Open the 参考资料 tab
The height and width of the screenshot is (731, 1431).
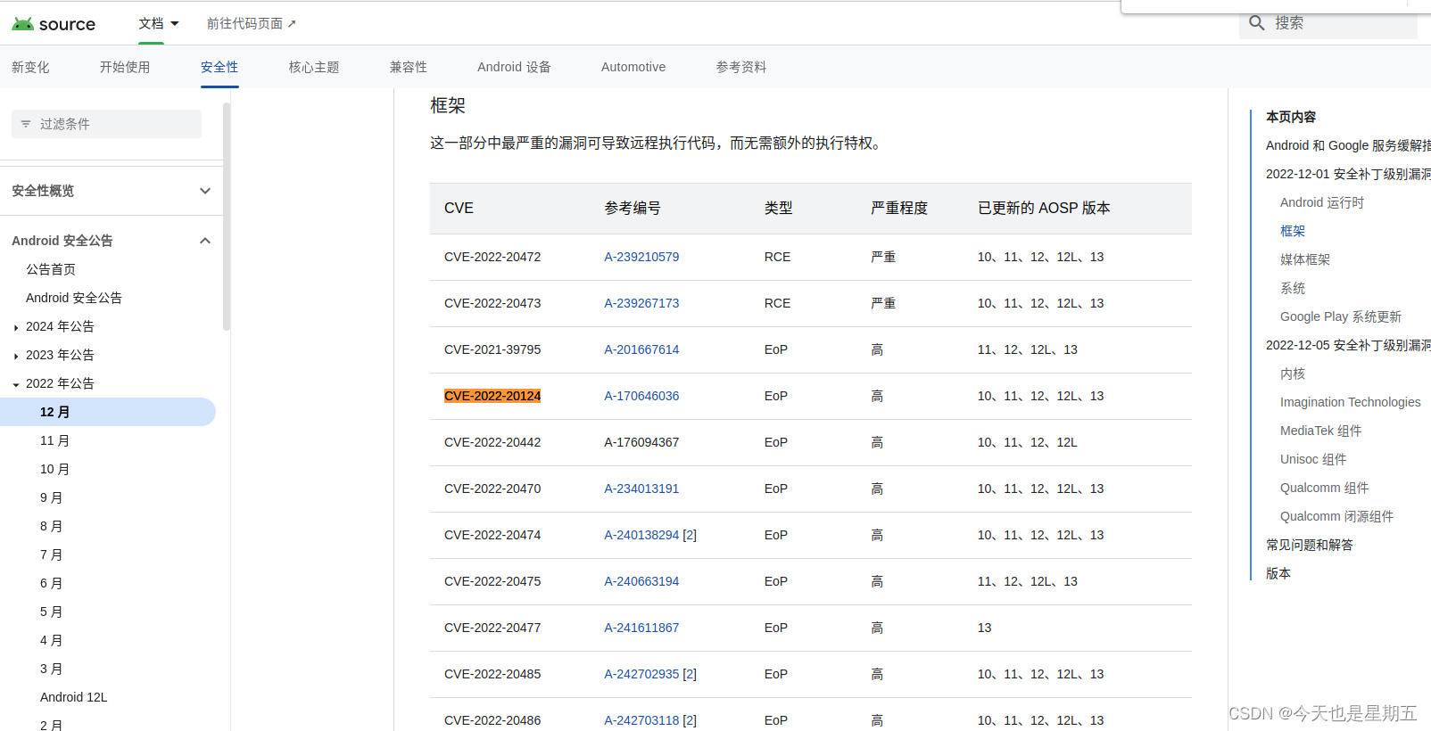click(741, 67)
